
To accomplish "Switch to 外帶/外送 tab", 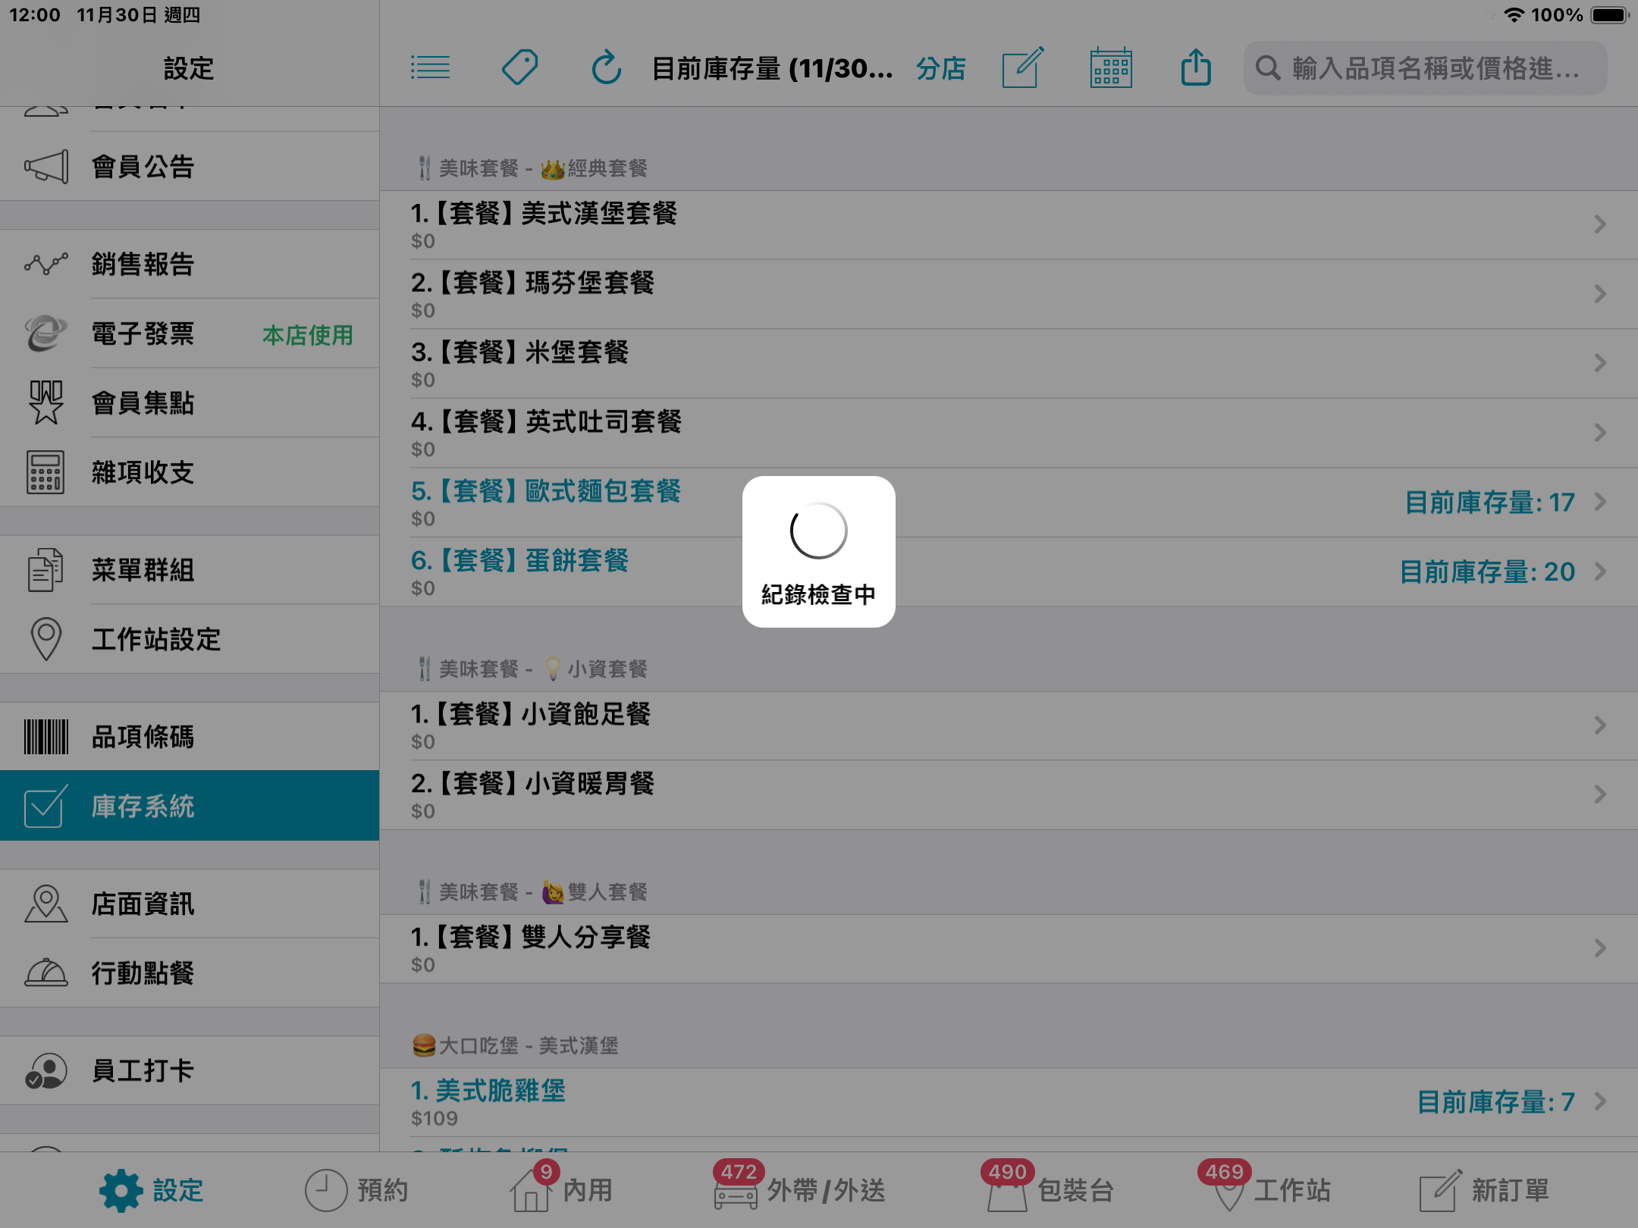I will click(x=800, y=1189).
